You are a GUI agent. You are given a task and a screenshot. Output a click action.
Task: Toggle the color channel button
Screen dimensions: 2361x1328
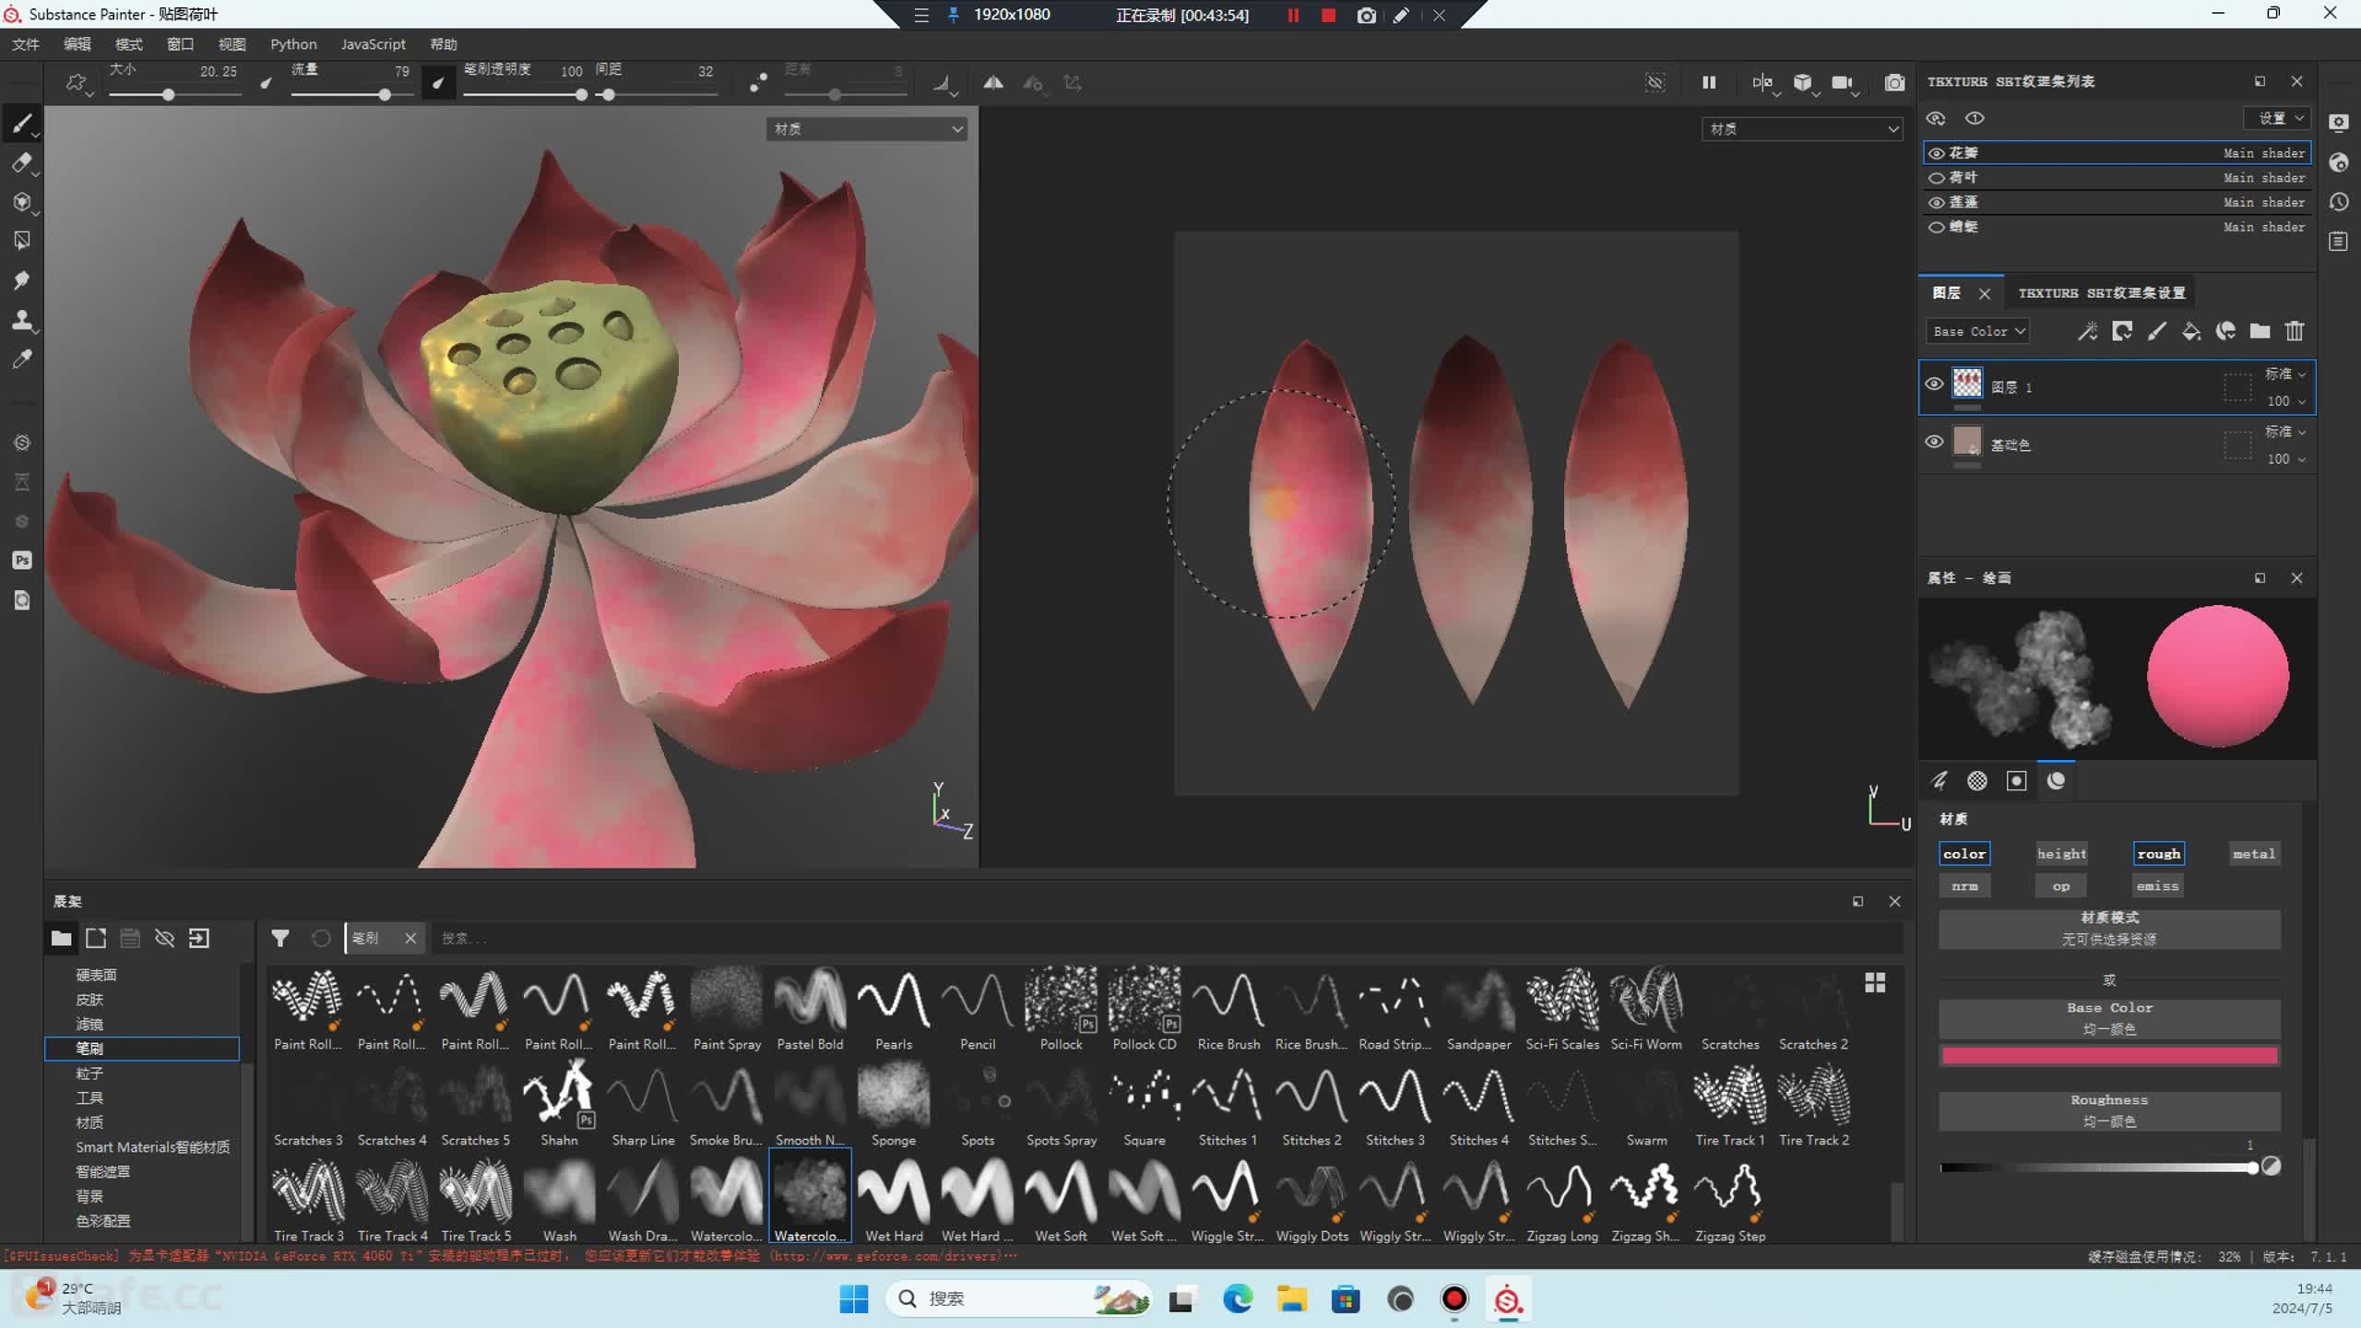[1964, 854]
